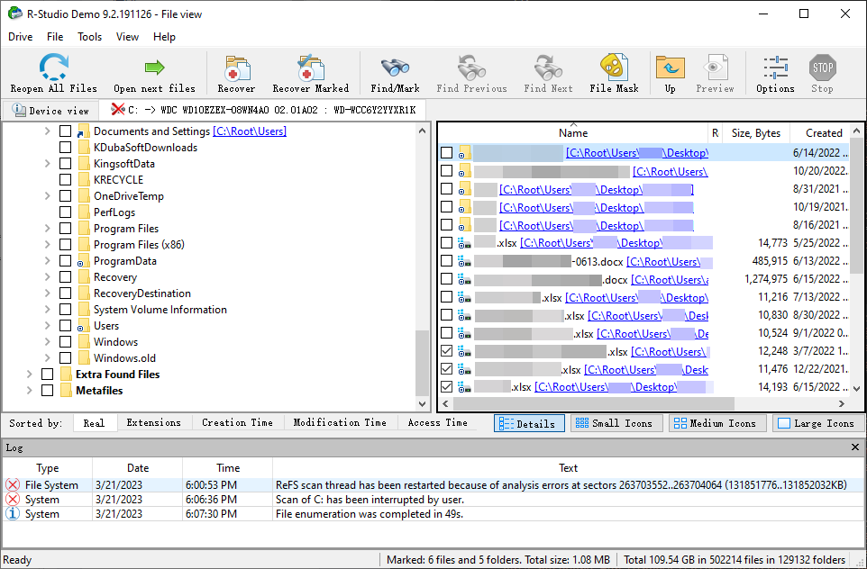
Task: Click the file icon of the 14,773 byte xlsx
Action: pyautogui.click(x=464, y=243)
